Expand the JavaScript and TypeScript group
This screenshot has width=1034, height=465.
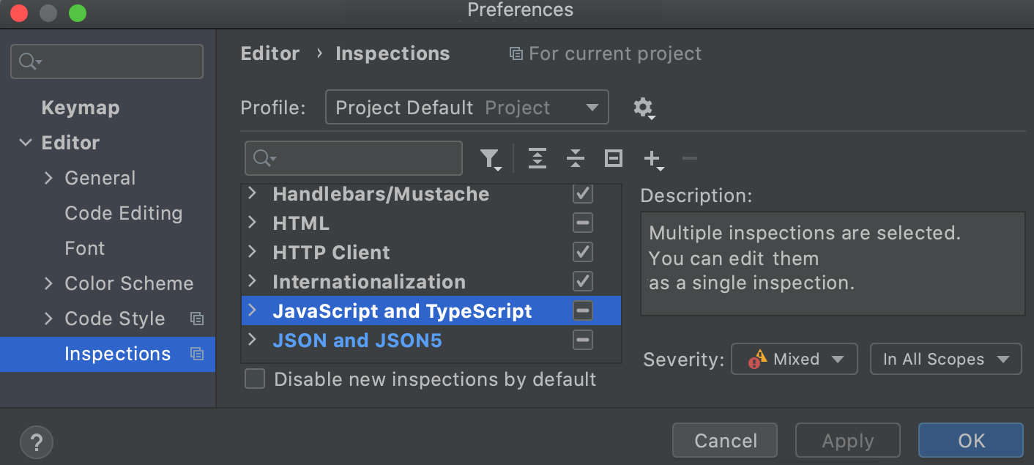pyautogui.click(x=253, y=310)
